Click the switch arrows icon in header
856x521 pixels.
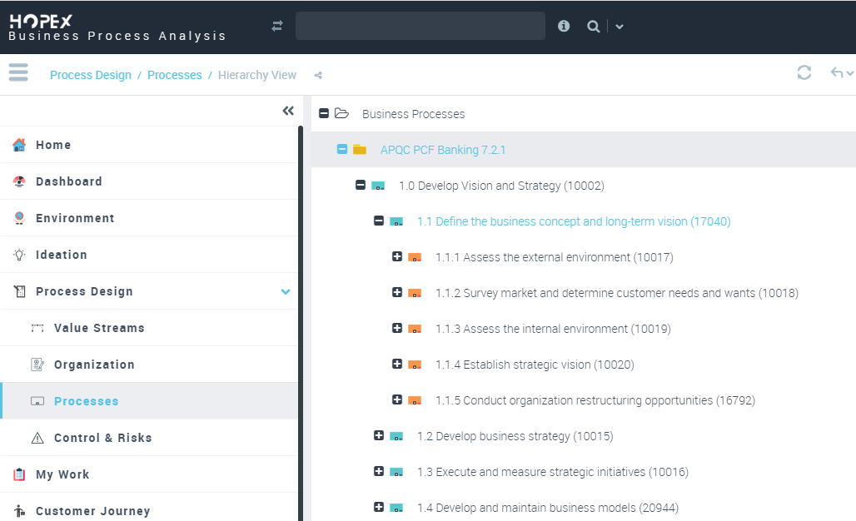(x=277, y=27)
